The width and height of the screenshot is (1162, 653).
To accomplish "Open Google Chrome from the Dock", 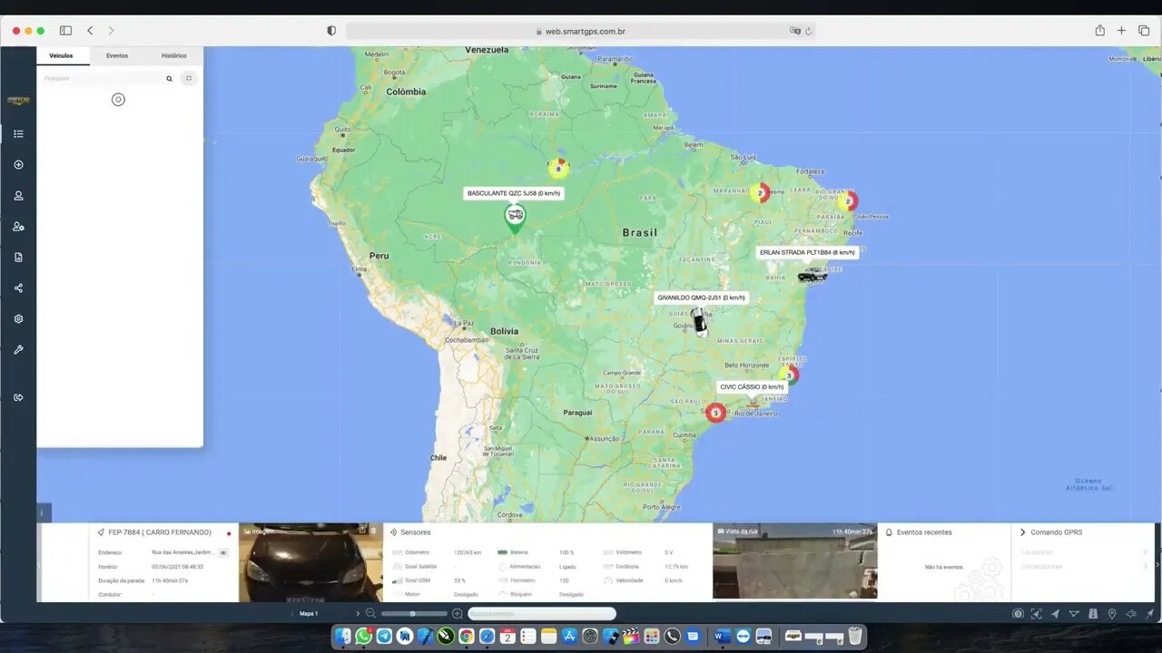I will coord(466,637).
